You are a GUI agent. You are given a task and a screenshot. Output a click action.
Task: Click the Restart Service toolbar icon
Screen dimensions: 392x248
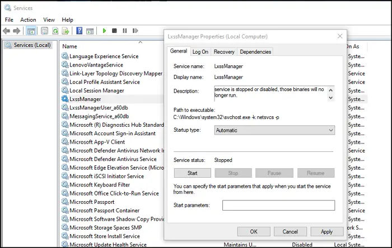pyautogui.click(x=134, y=31)
